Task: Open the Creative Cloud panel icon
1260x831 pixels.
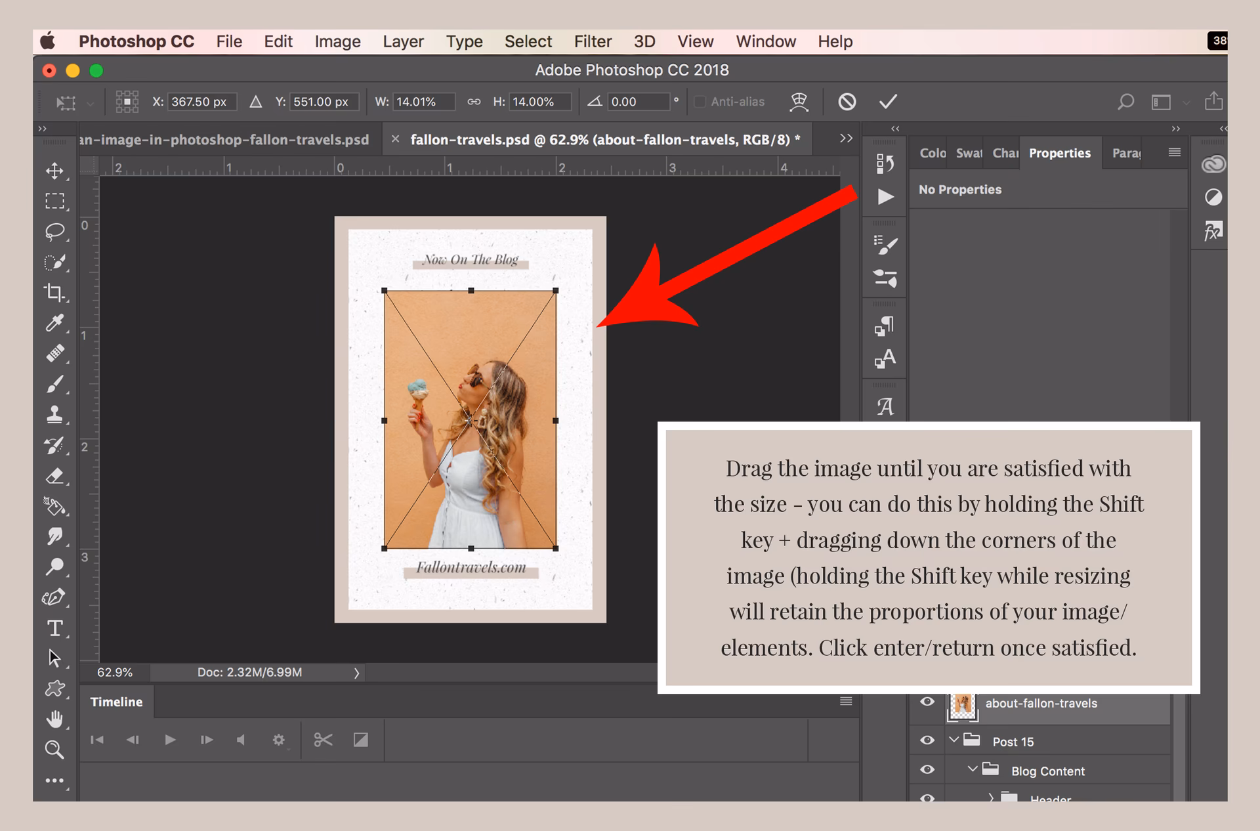Action: pos(1213,163)
